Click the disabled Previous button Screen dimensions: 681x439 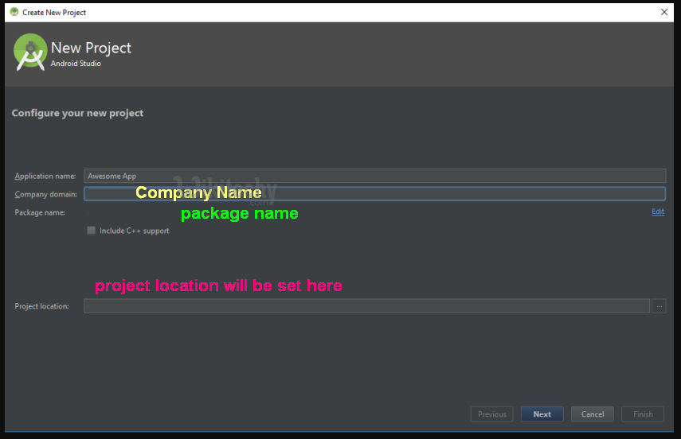[x=491, y=414]
